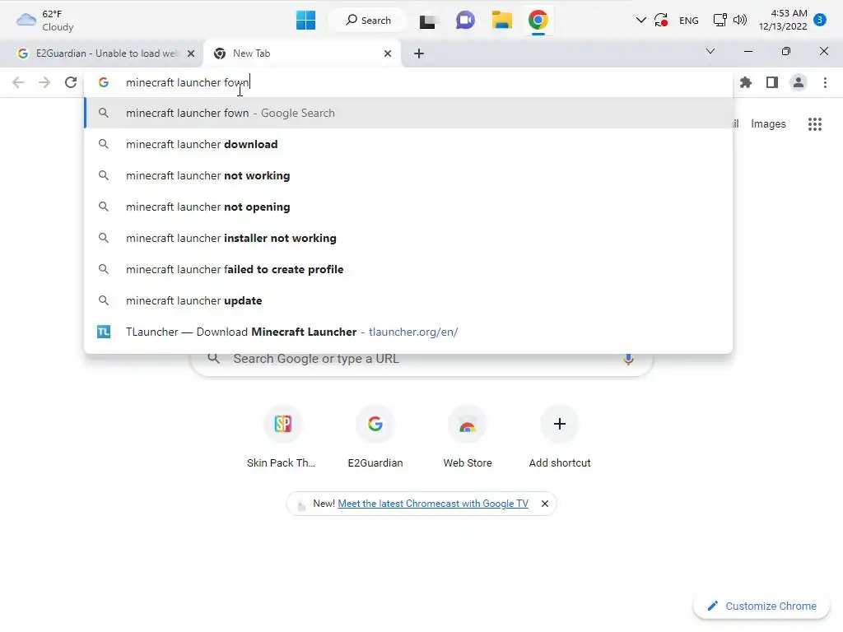The image size is (843, 632).
Task: Open the taskbar Search box
Action: point(368,21)
